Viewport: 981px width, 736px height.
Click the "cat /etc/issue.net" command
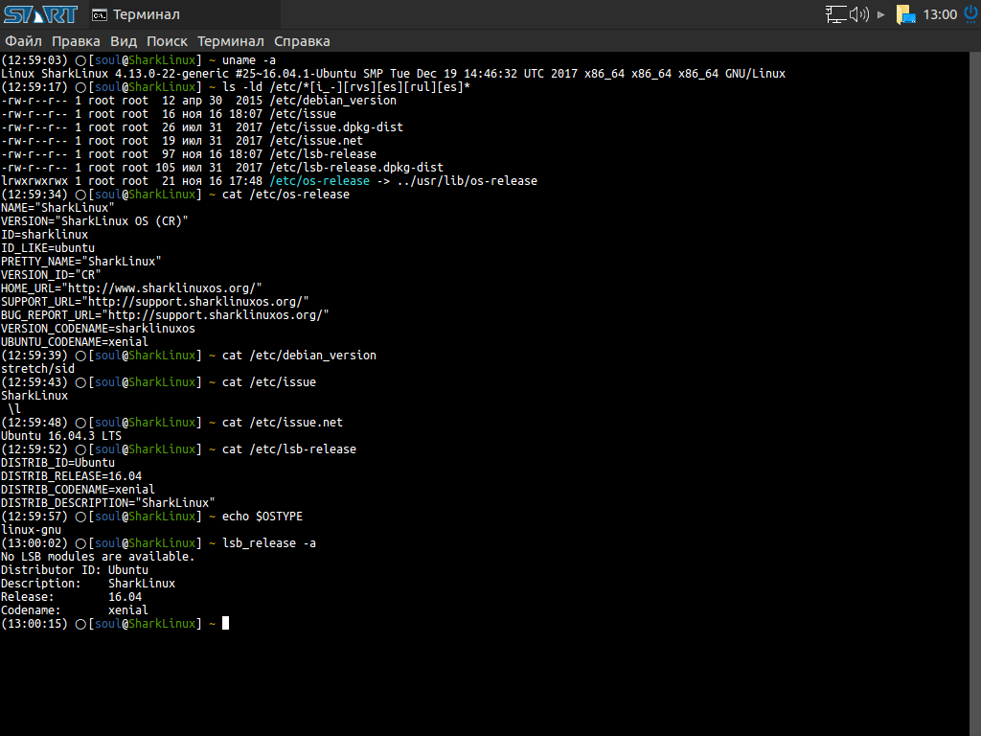pyautogui.click(x=283, y=423)
